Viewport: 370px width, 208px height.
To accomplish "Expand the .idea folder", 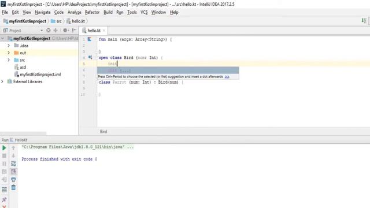I will pos(9,45).
